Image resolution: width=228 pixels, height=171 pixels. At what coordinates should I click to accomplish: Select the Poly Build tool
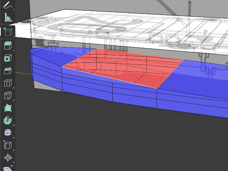8,108
